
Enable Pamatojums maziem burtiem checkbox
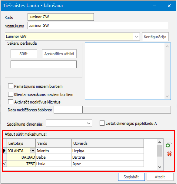[x=11, y=86]
